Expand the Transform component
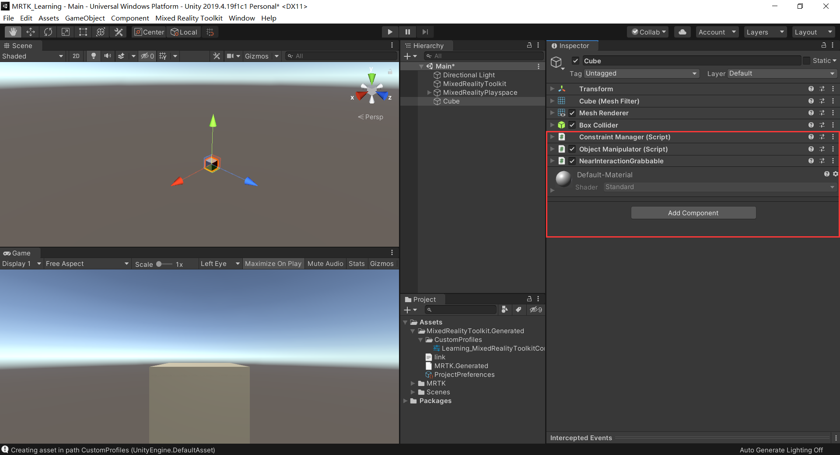Viewport: 840px width, 455px height. [553, 89]
